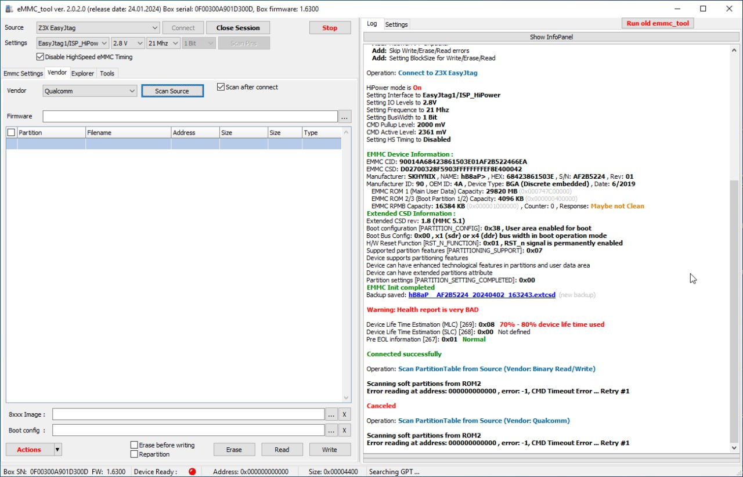The height and width of the screenshot is (477, 743).
Task: Click the Scan Pins button
Action: point(244,44)
